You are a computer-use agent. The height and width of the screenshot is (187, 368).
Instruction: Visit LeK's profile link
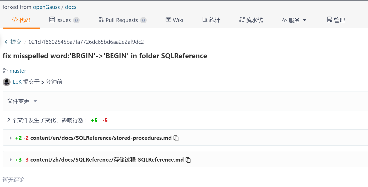coord(17,82)
